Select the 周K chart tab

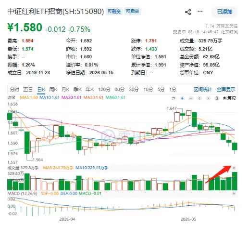pyautogui.click(x=53, y=89)
